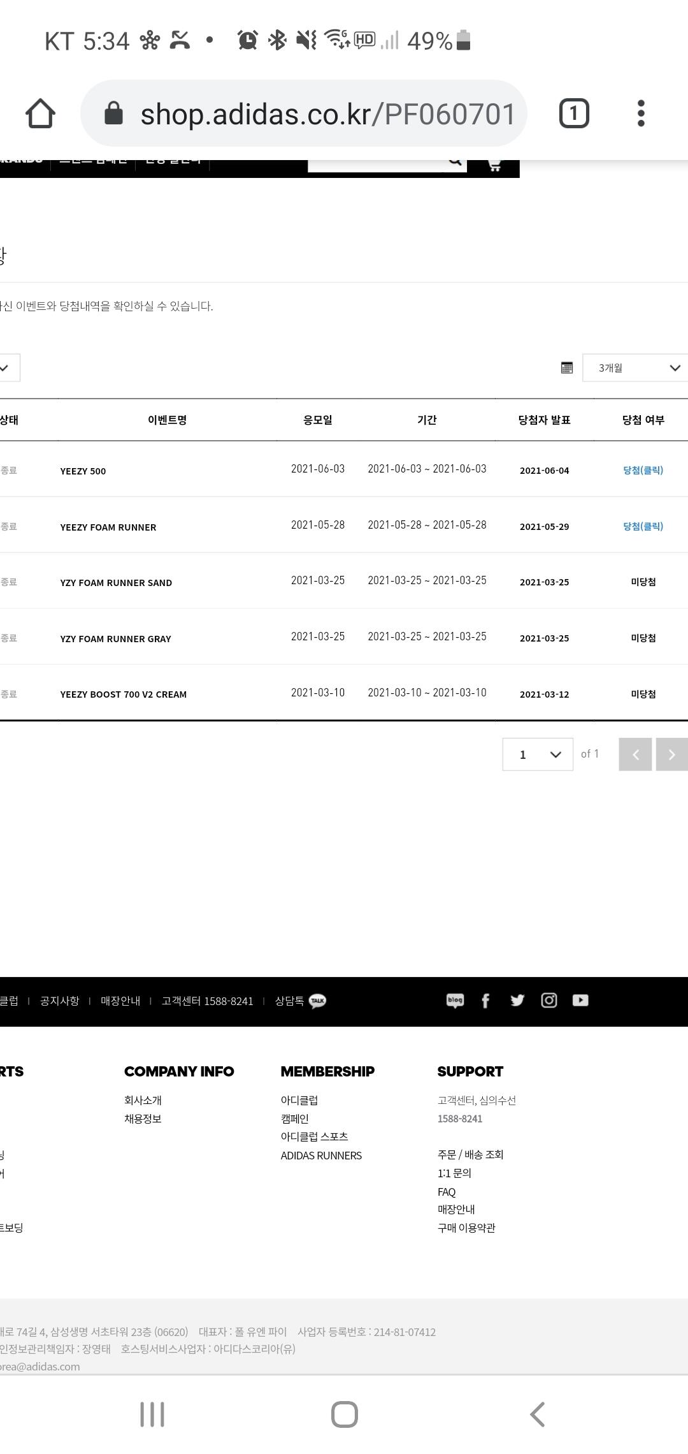Image resolution: width=688 pixels, height=1454 pixels.
Task: Click the calendar icon beside period selector
Action: tap(567, 368)
